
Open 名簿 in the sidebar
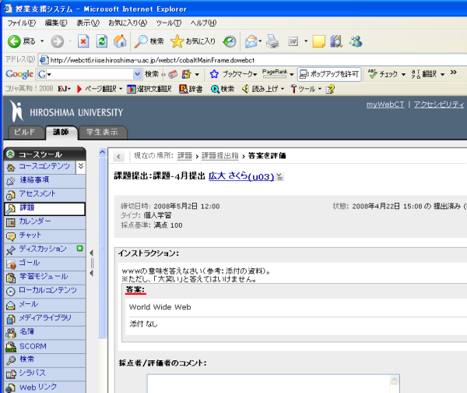point(26,331)
